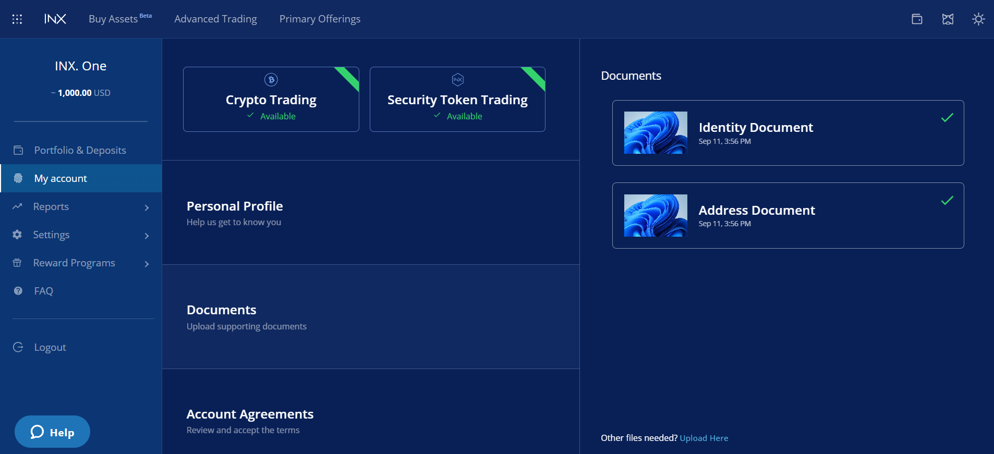Click the Crypto Trading card title
Viewport: 994px width, 454px height.
[271, 100]
